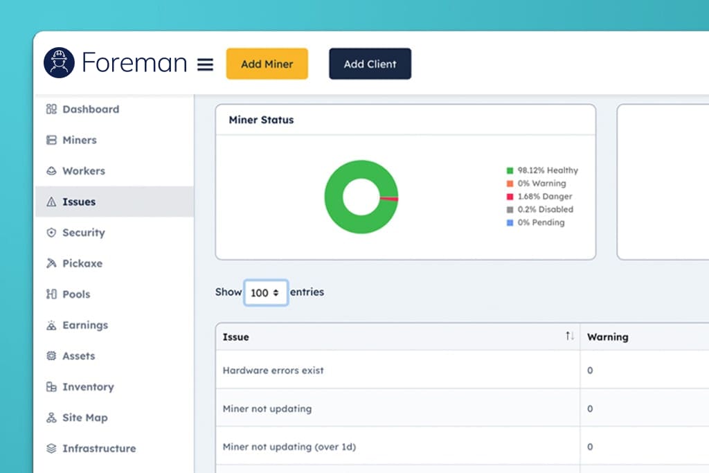Click the Add Client button
The width and height of the screenshot is (709, 473).
(x=370, y=64)
